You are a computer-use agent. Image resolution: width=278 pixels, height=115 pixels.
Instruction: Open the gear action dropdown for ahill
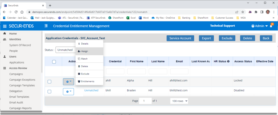click(68, 82)
